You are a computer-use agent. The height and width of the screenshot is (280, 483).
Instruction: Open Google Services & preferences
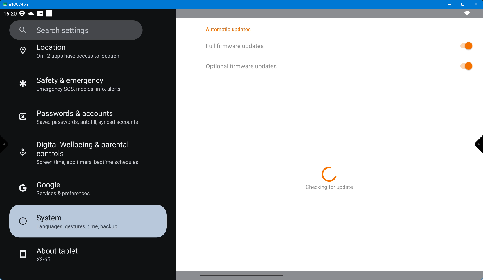point(87,189)
